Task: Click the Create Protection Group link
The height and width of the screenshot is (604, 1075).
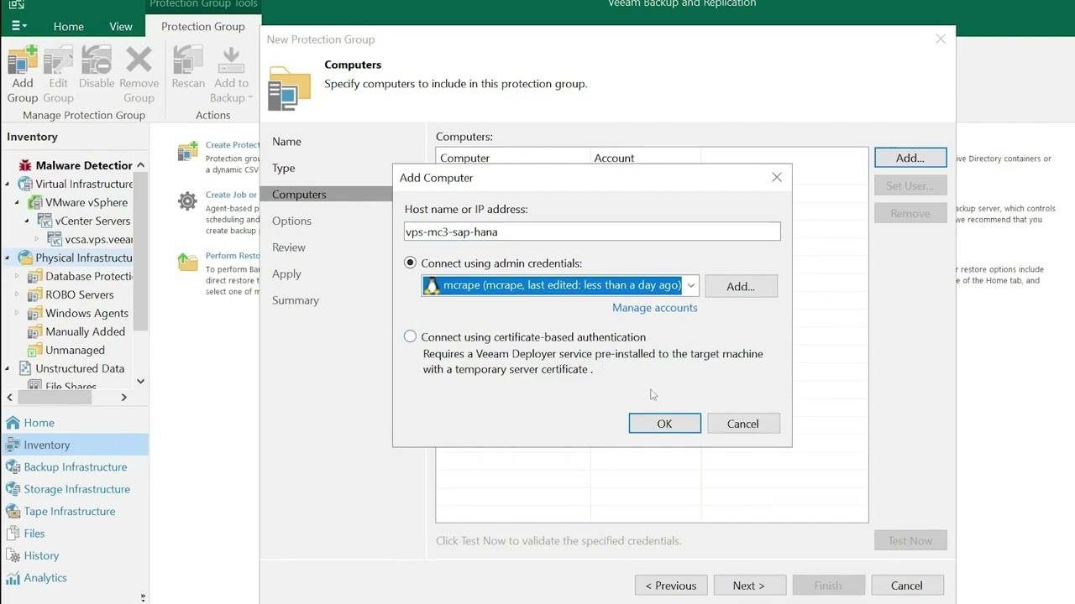Action: pos(233,145)
